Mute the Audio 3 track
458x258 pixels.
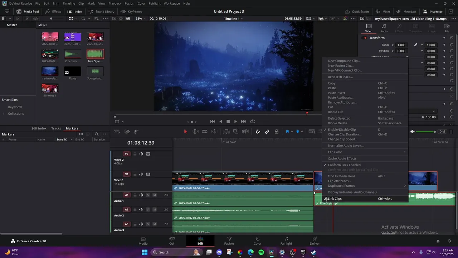[x=155, y=224]
